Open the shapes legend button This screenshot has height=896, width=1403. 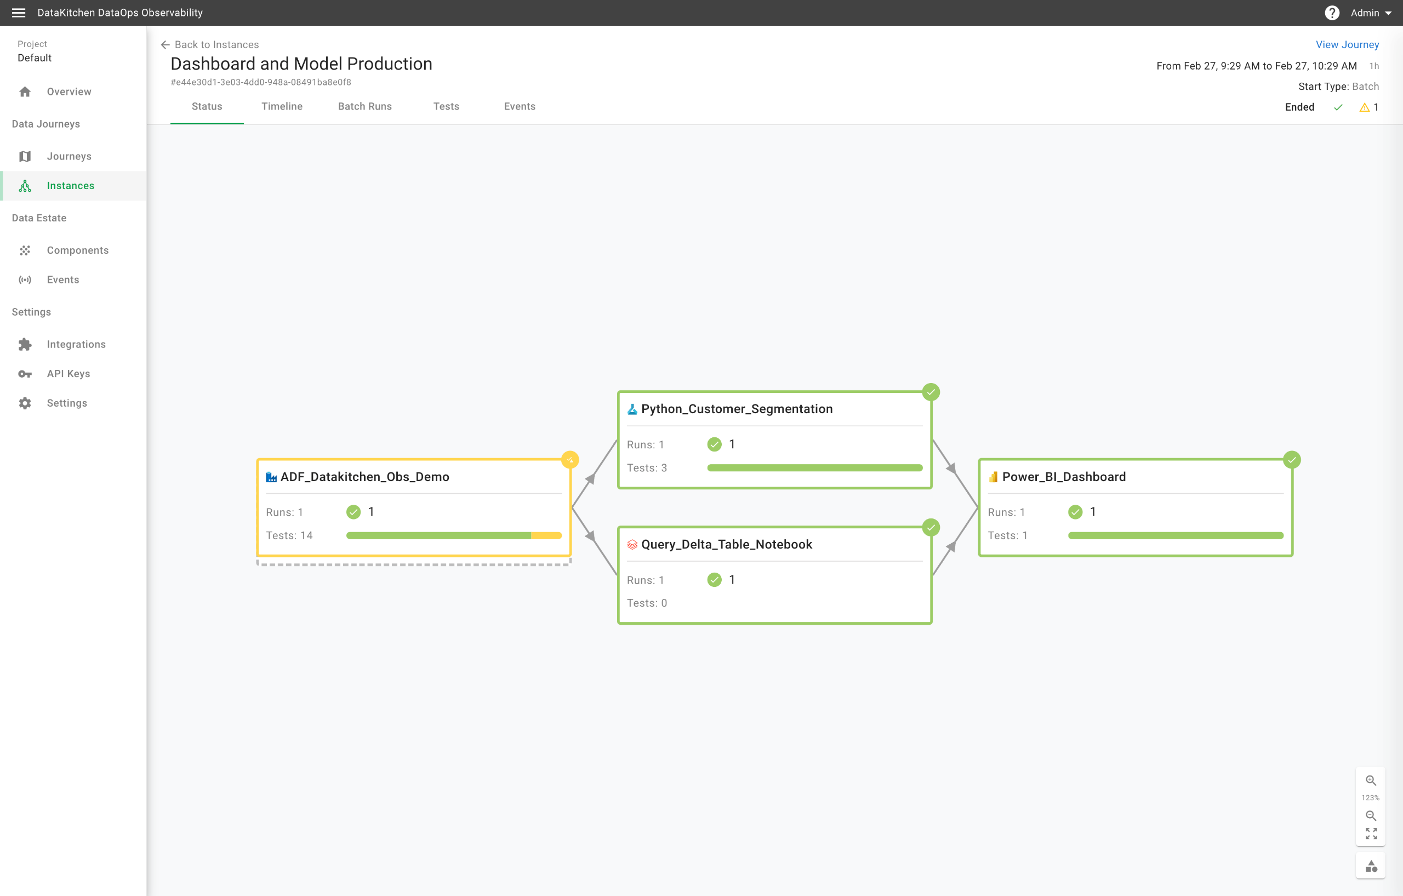[x=1370, y=866]
